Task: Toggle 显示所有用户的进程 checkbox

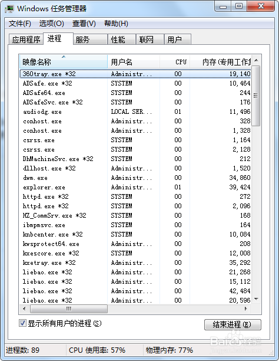Action: [22, 323]
